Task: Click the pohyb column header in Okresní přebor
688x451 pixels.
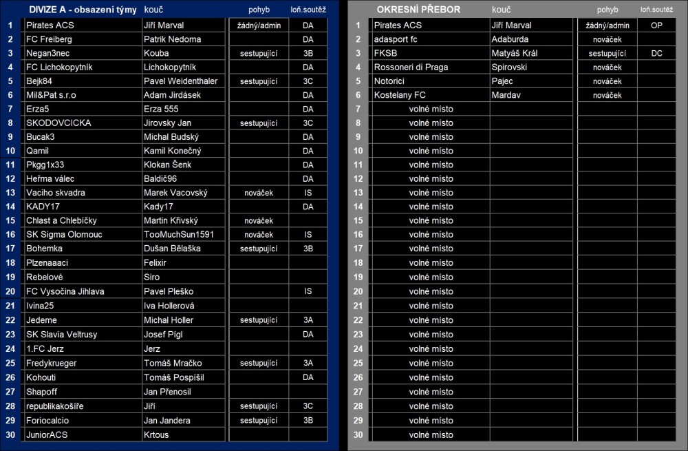Action: pos(608,9)
